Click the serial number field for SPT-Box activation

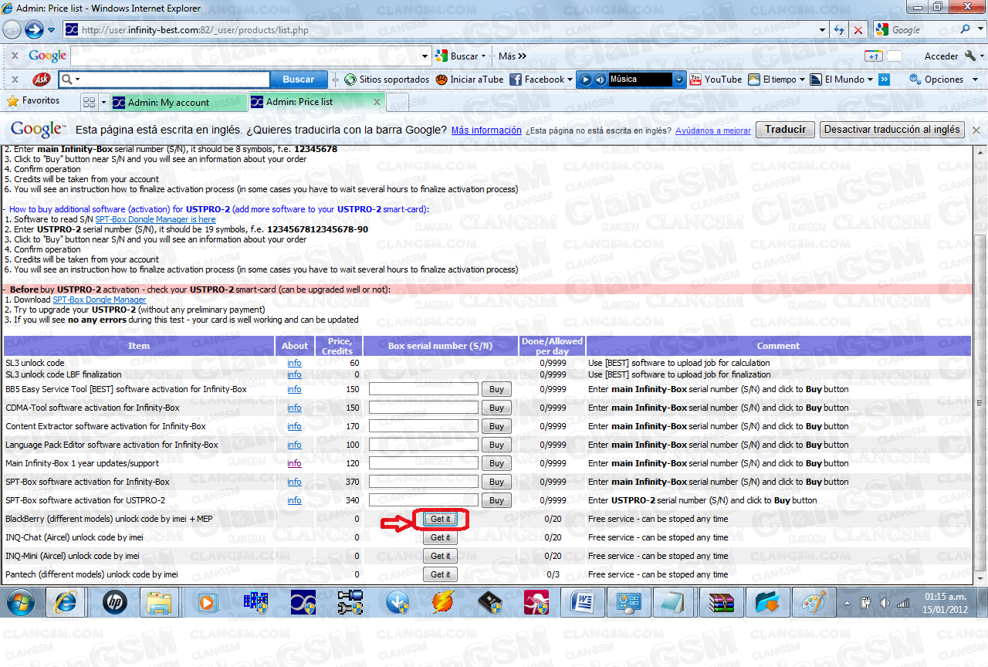click(423, 481)
